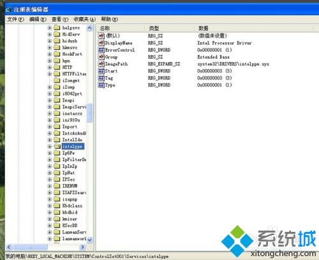Click the HTTP folder icon
The image size is (319, 260).
[57, 67]
